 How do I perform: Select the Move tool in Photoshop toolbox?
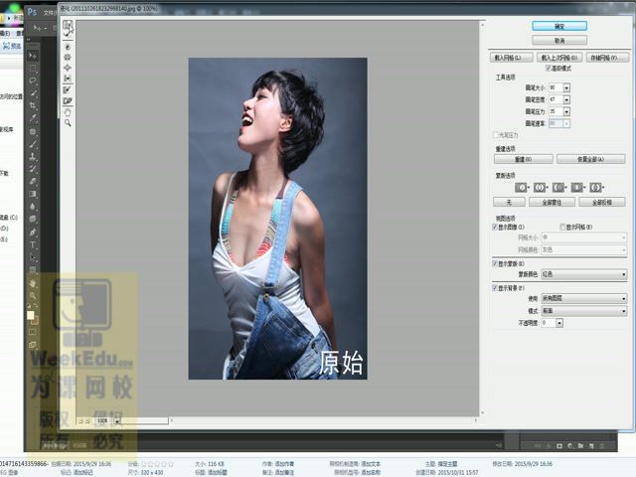click(33, 56)
